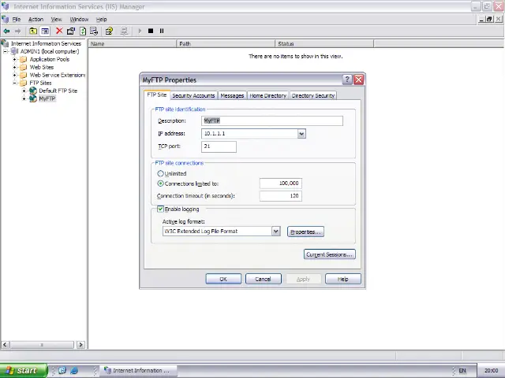Collapse the ADMIN1 local computer node
Image resolution: width=505 pixels, height=378 pixels.
pos(6,51)
